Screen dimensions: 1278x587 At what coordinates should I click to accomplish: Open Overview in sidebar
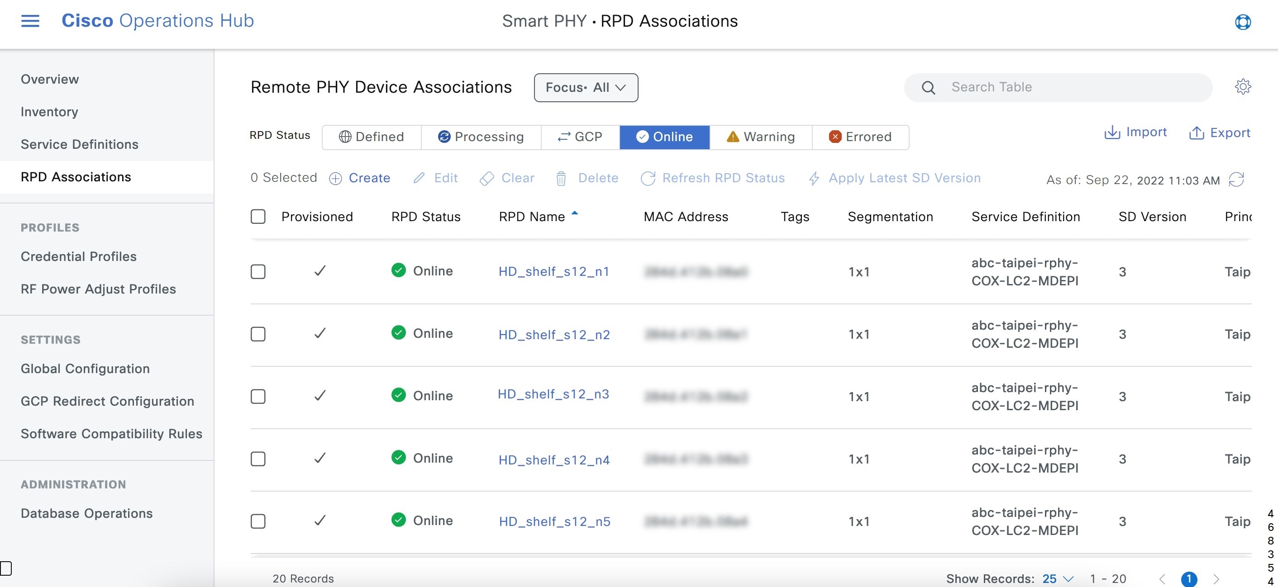(50, 79)
